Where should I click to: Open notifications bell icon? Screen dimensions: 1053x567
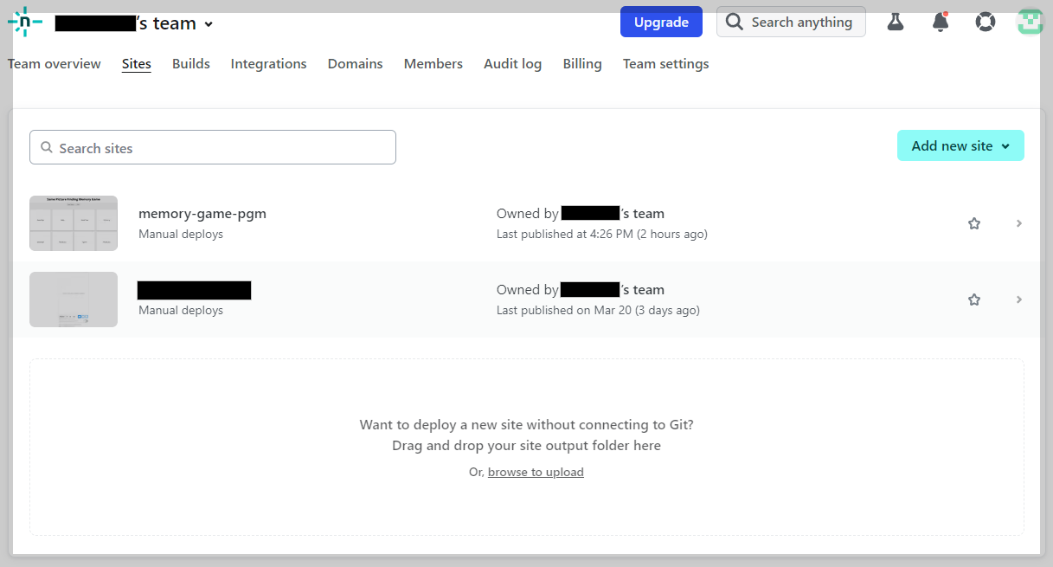941,22
